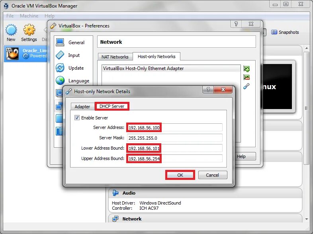Viewport: 313px width, 234px height.
Task: Click wrench icon in Preferences title bar
Action: click(53, 26)
